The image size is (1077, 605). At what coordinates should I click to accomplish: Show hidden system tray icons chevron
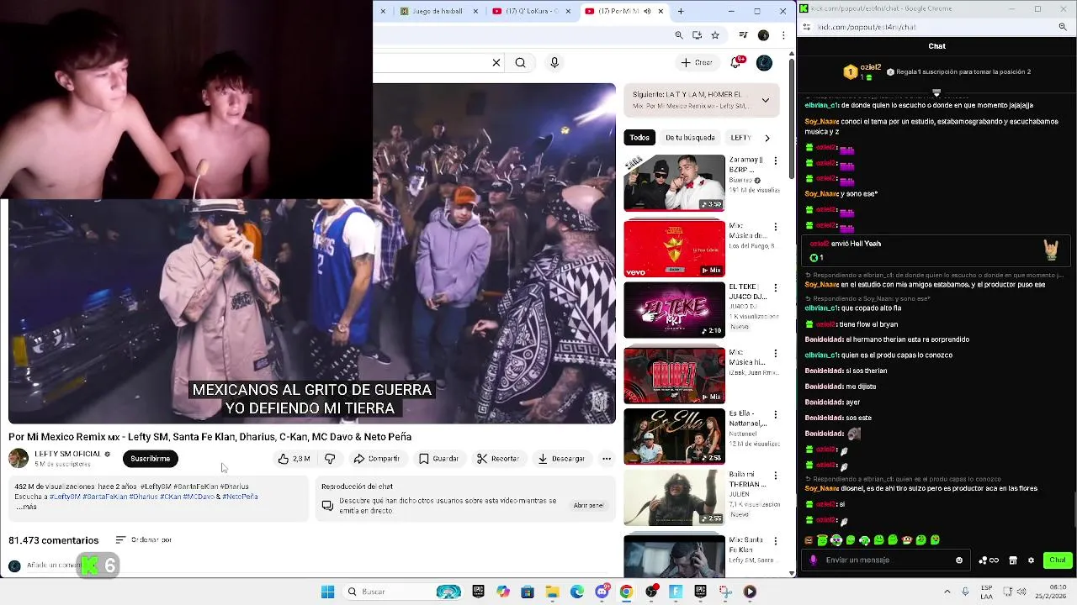tap(947, 592)
